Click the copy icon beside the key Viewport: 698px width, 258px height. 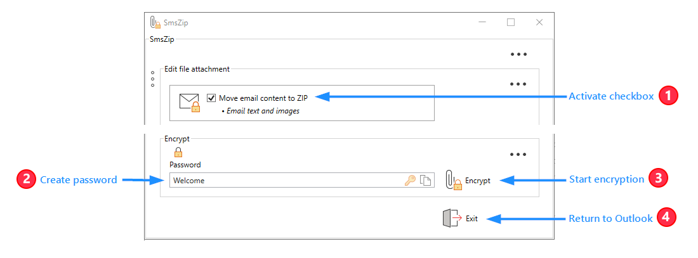[426, 181]
